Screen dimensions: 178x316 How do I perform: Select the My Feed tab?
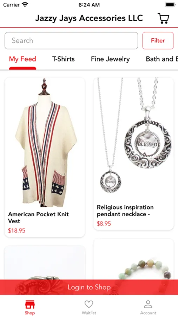click(x=22, y=59)
